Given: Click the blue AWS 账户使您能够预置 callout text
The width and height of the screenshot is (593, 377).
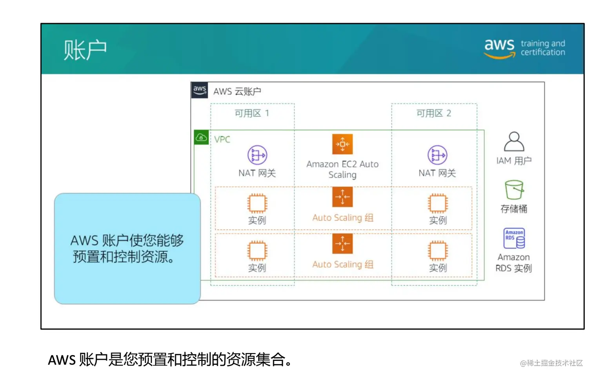Looking at the screenshot, I should point(127,248).
